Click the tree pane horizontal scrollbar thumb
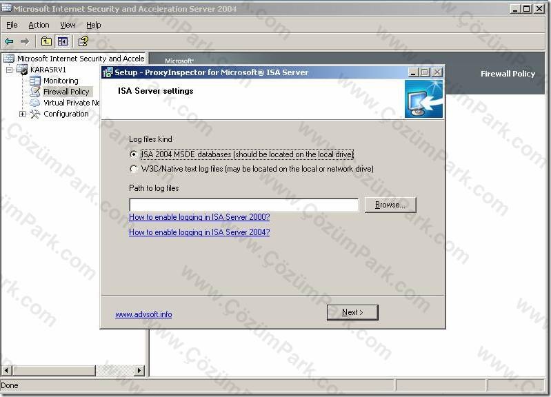 (x=54, y=370)
